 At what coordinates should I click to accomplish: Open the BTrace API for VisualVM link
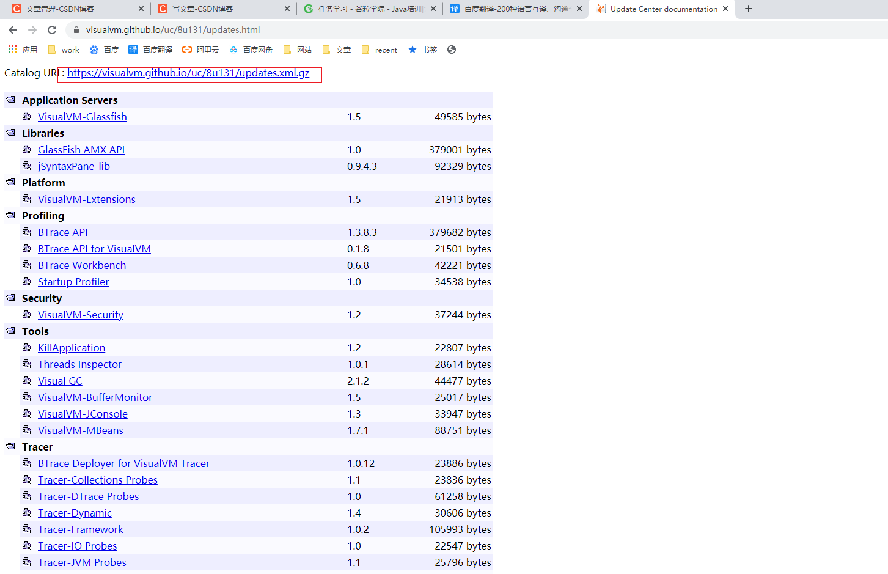pyautogui.click(x=94, y=249)
